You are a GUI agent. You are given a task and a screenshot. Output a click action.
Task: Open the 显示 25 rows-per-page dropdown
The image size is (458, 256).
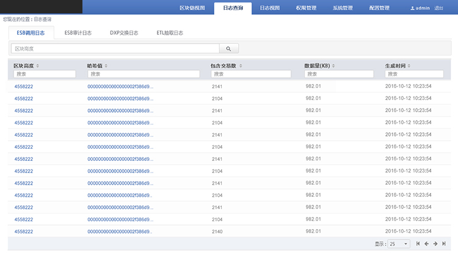399,244
